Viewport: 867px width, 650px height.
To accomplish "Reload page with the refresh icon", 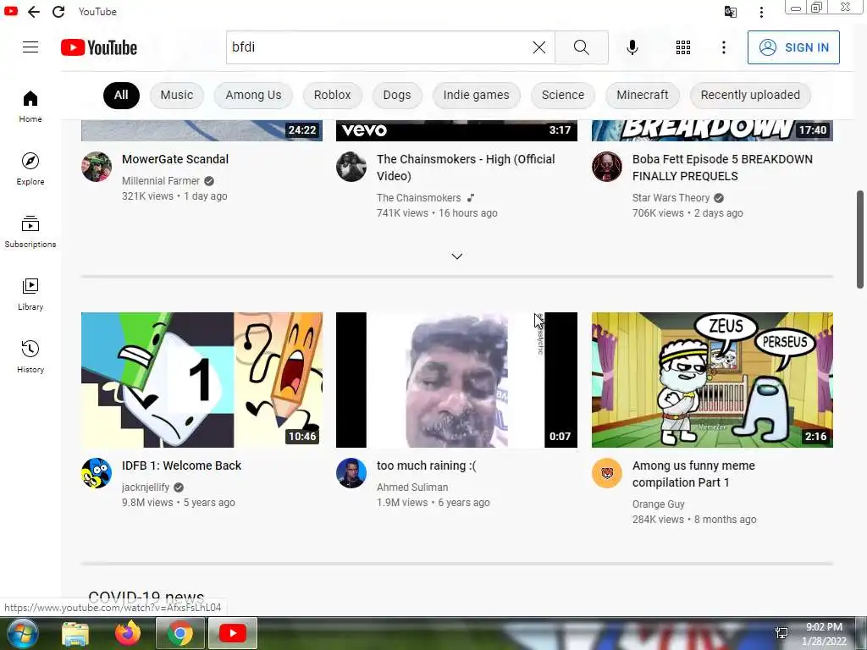I will 58,12.
